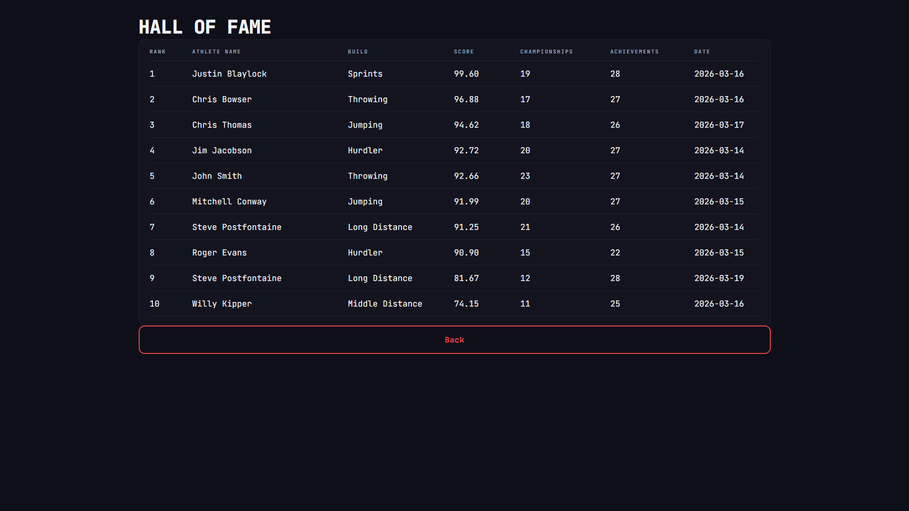Click score value 91.25
Viewport: 909px width, 511px height.
click(x=466, y=227)
